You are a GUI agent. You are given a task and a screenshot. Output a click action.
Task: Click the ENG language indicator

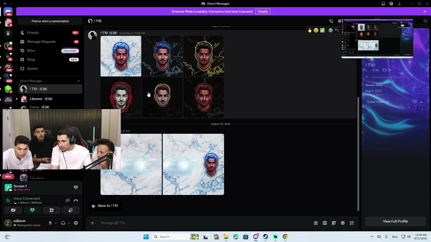point(395,237)
